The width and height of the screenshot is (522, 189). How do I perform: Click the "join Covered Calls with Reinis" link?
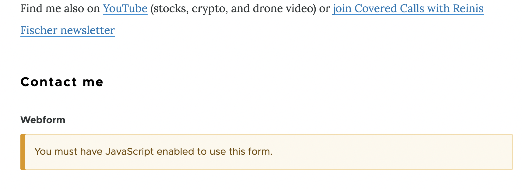tap(408, 8)
